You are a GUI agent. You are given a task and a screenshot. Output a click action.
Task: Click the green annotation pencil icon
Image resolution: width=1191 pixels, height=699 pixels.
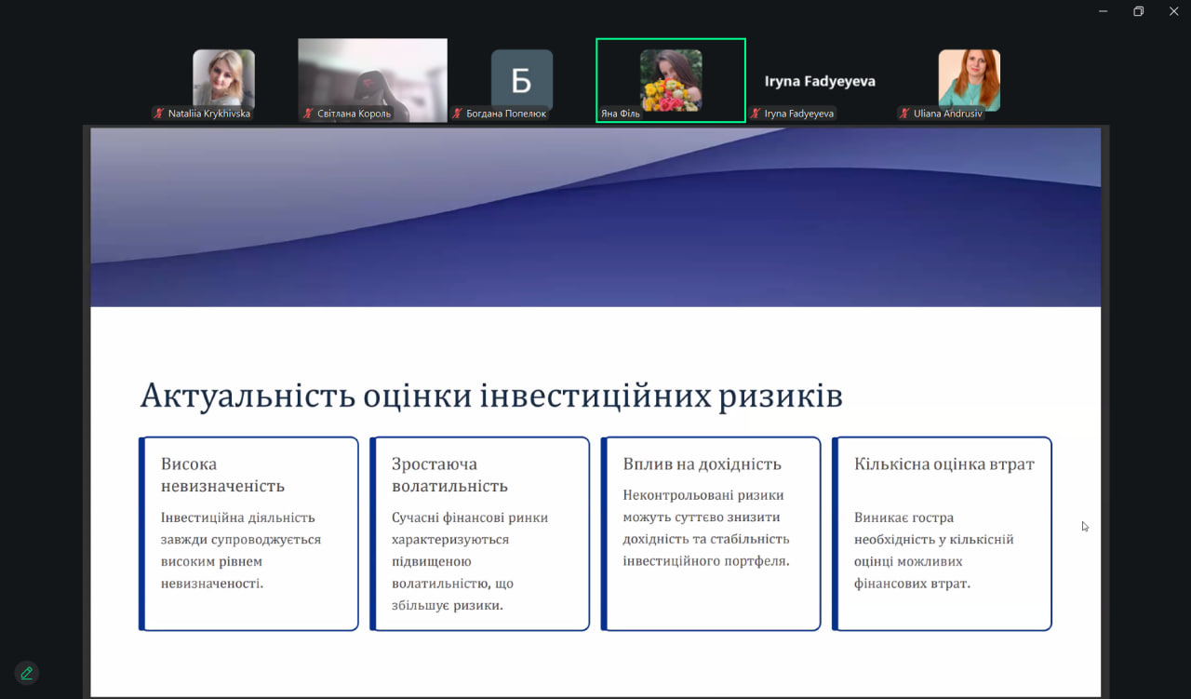coord(26,673)
